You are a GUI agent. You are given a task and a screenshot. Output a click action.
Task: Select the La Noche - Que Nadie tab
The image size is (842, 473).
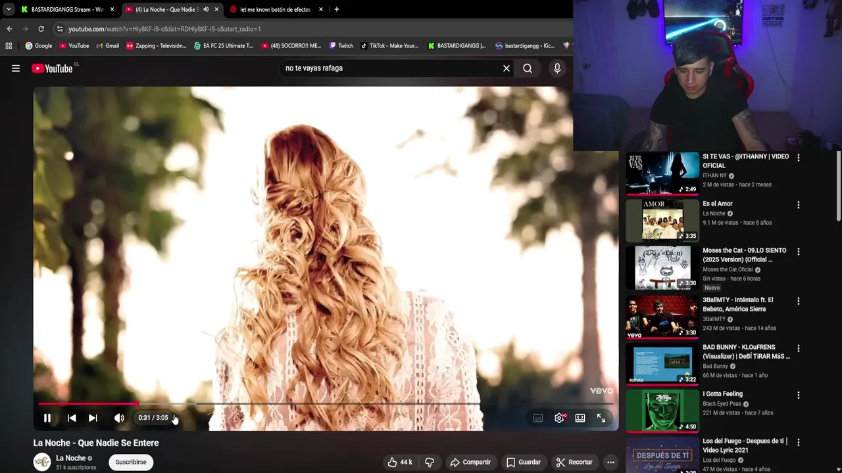(168, 9)
